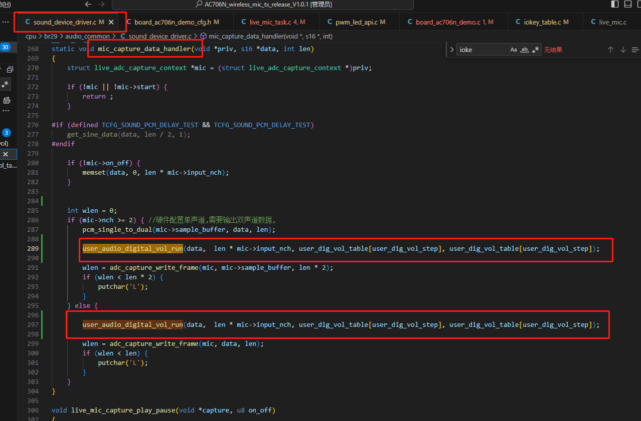This screenshot has width=641, height=421.
Task: Open the live_mic_task.c tab
Action: pyautogui.click(x=276, y=22)
